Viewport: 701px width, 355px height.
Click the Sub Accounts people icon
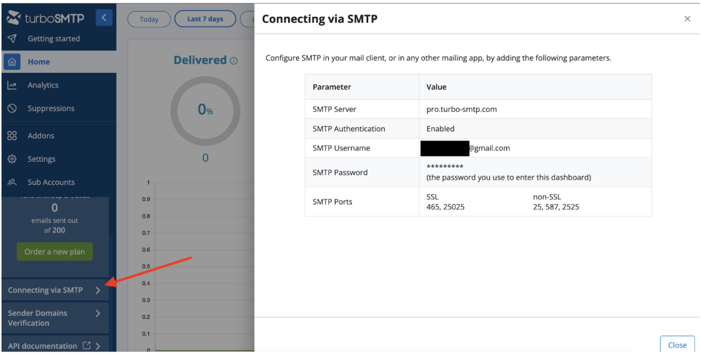pyautogui.click(x=12, y=182)
